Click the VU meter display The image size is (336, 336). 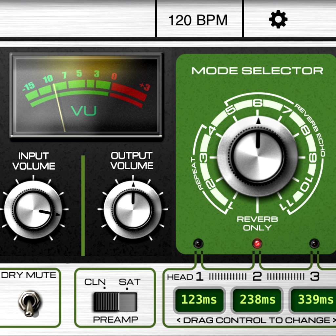87,95
